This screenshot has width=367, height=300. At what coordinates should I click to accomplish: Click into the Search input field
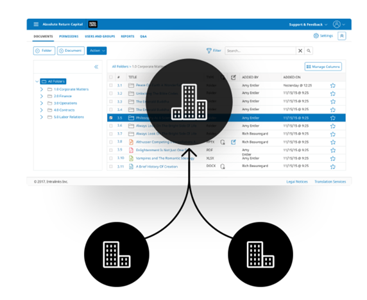(260, 51)
